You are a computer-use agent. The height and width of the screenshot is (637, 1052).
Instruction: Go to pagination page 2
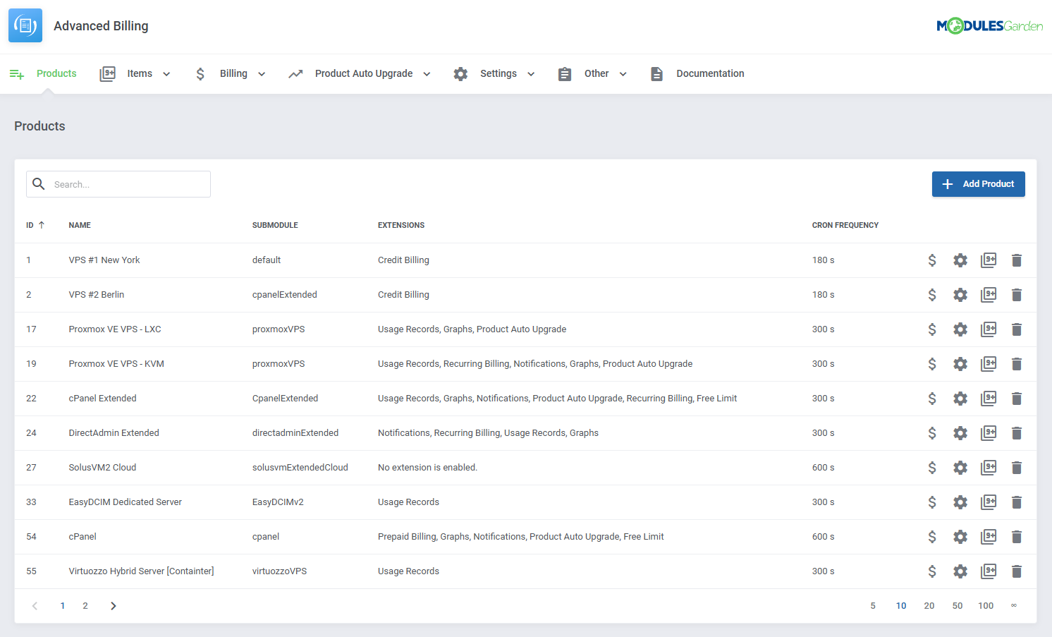pos(85,606)
